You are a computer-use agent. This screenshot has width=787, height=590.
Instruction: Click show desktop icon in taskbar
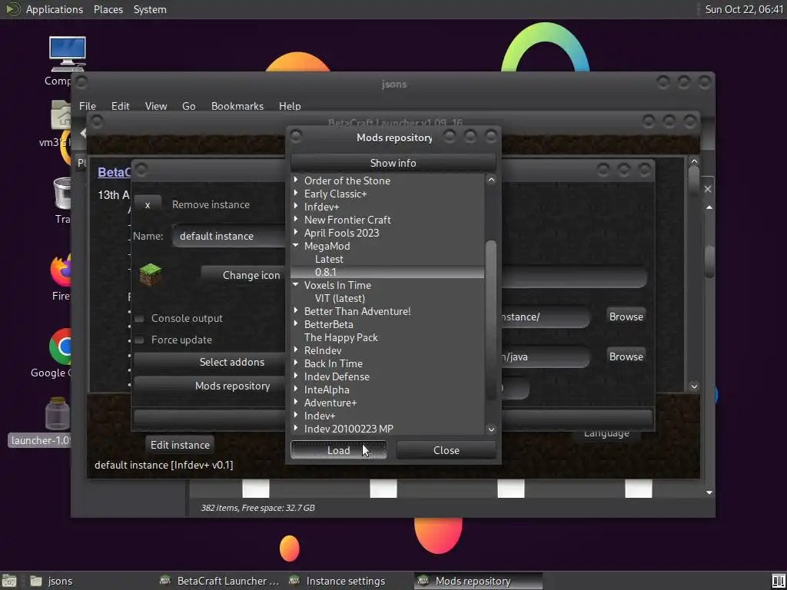(9, 581)
